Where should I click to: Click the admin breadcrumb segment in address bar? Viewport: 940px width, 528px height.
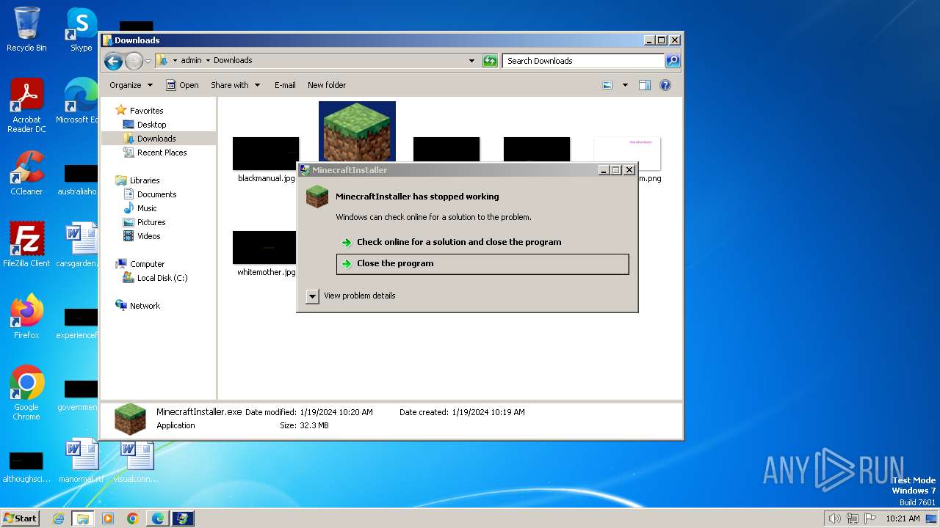pos(191,61)
